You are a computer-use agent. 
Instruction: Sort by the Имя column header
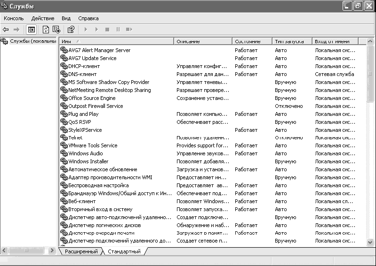click(x=116, y=41)
